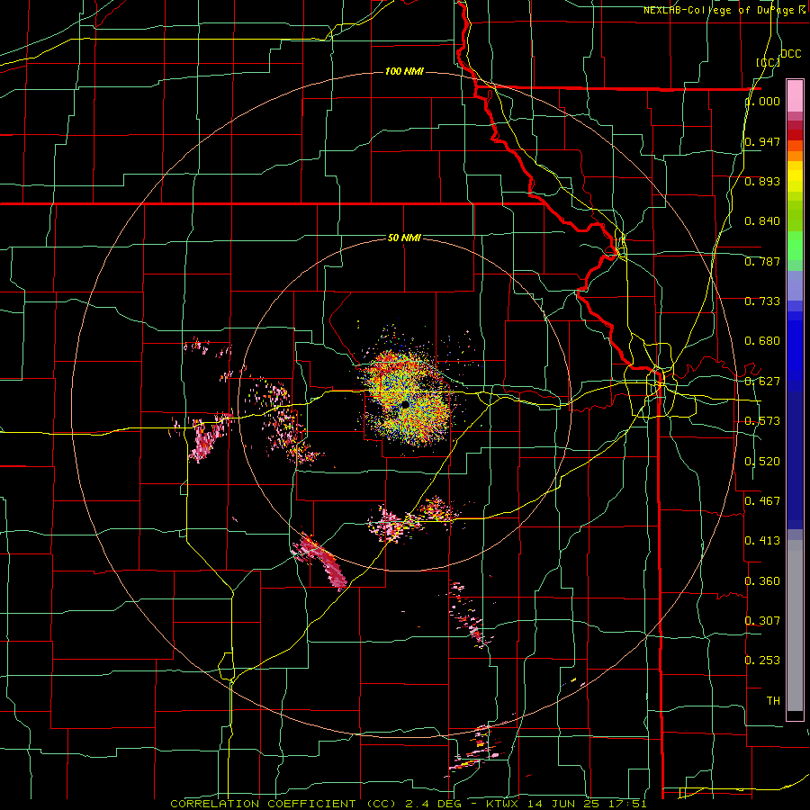Click the 0.787 value on the color scale

(x=762, y=261)
